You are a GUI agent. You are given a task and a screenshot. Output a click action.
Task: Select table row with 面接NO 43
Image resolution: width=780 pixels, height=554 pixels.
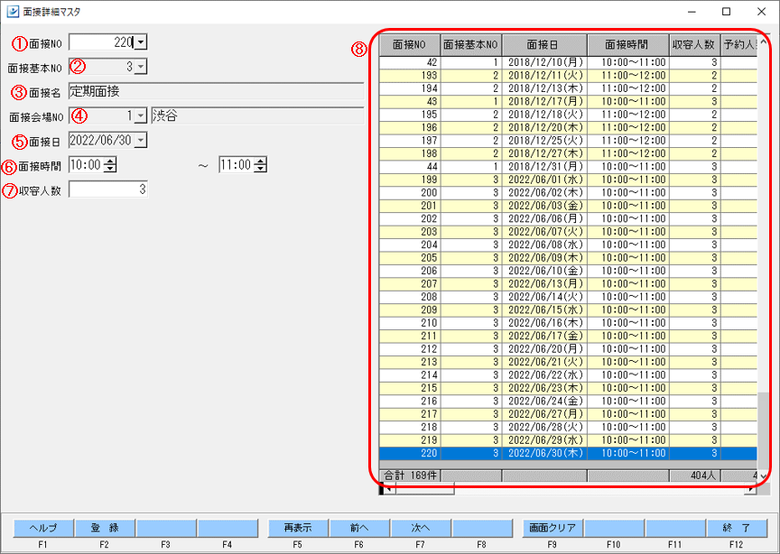pyautogui.click(x=568, y=101)
